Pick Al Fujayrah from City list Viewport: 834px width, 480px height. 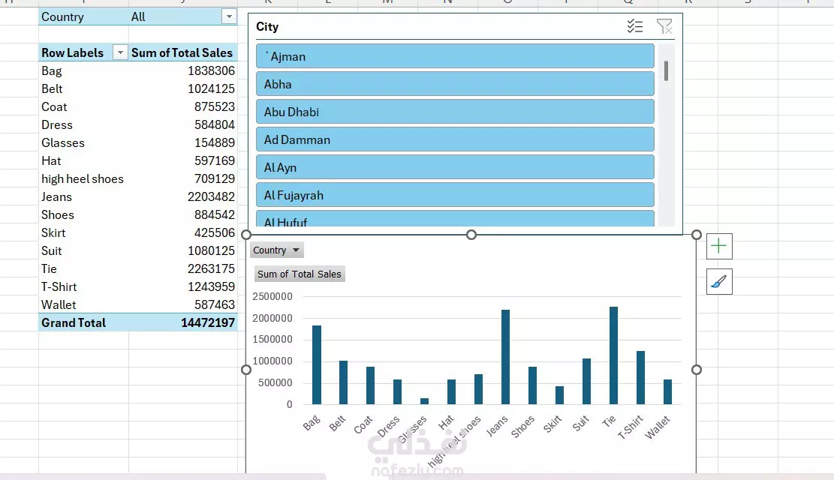pyautogui.click(x=455, y=195)
